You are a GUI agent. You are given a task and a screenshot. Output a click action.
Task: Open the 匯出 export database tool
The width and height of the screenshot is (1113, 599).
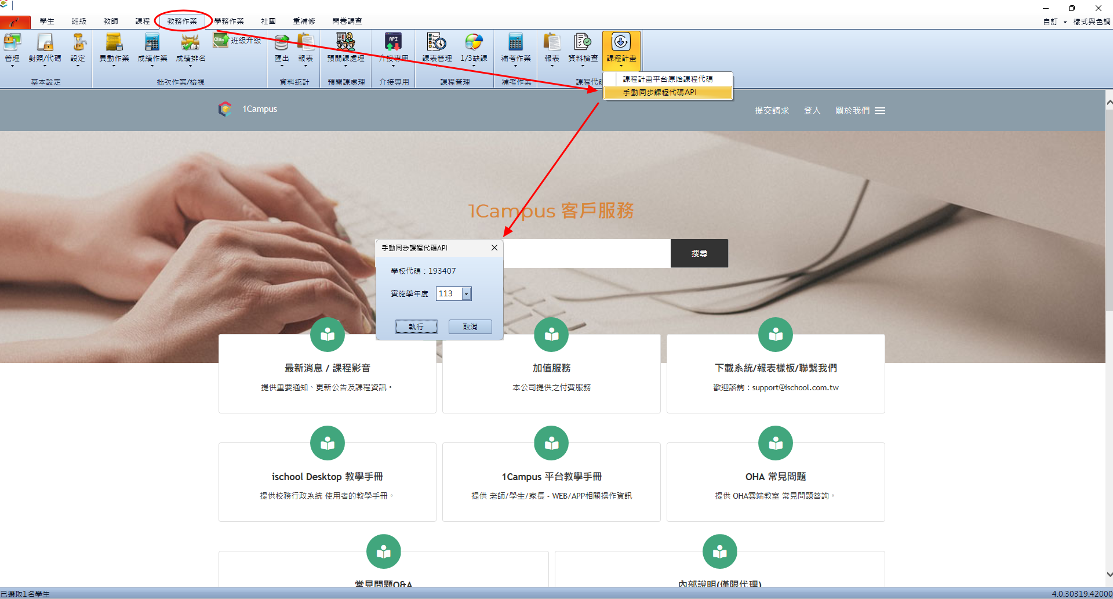coord(282,49)
